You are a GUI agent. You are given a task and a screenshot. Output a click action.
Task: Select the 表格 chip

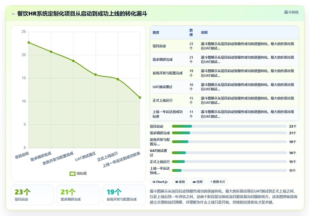(x=180, y=182)
